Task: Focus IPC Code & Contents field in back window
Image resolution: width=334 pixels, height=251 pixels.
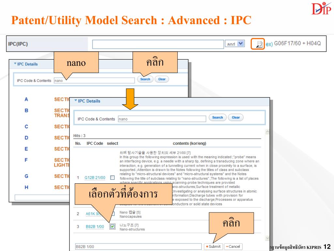Action: [94, 81]
